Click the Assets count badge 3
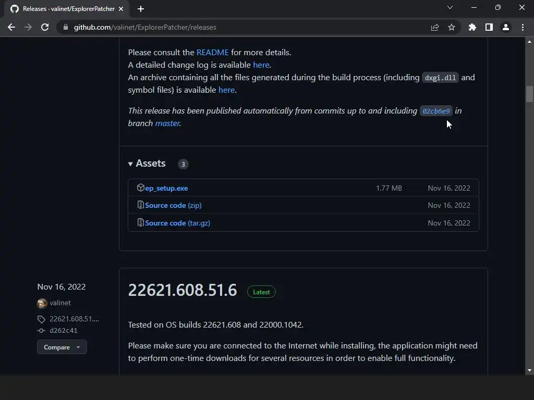 183,164
